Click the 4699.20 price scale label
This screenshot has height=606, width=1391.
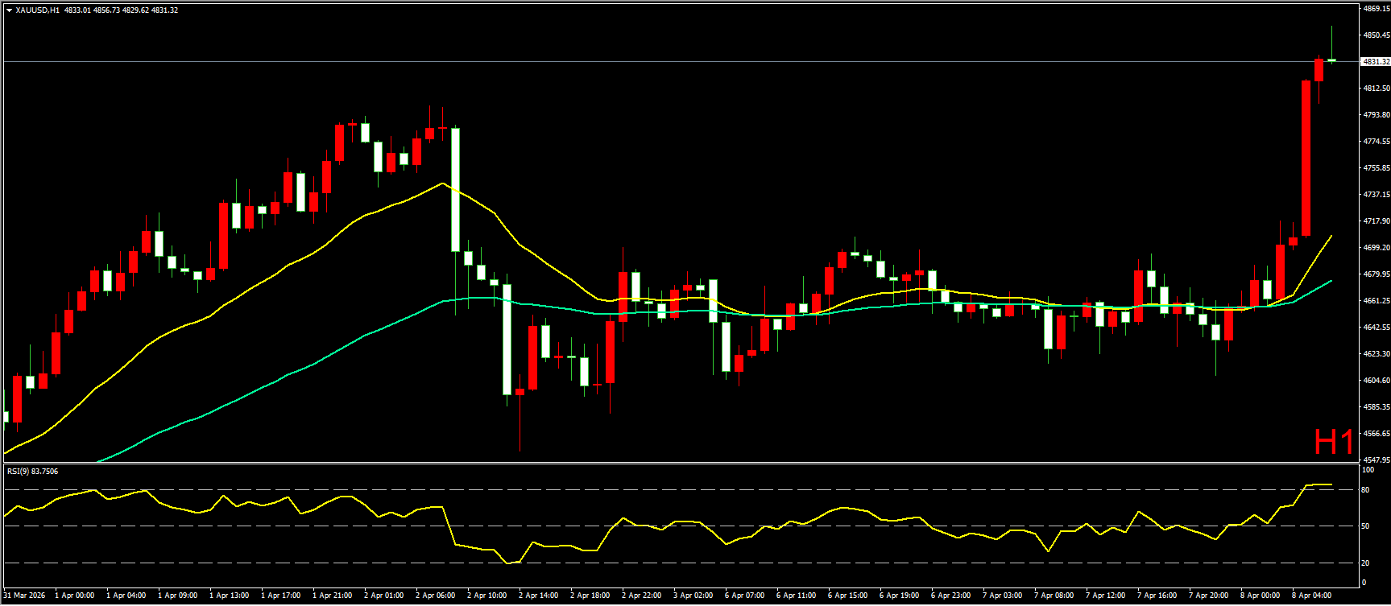pos(1376,248)
